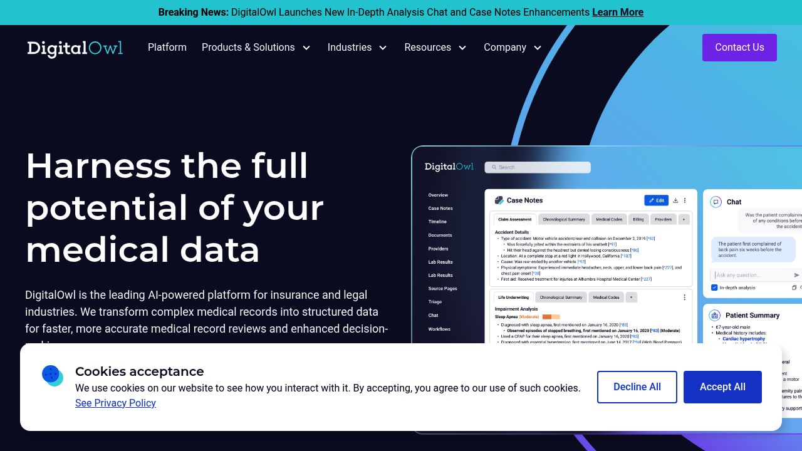
Task: Open Chronological Summary tab beside Claim Assessment
Action: (564, 219)
